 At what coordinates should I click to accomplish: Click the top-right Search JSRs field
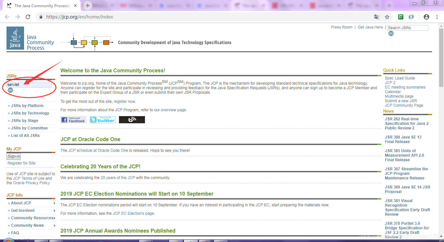pyautogui.click(x=408, y=28)
